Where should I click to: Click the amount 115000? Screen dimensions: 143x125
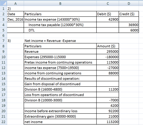point(108,62)
